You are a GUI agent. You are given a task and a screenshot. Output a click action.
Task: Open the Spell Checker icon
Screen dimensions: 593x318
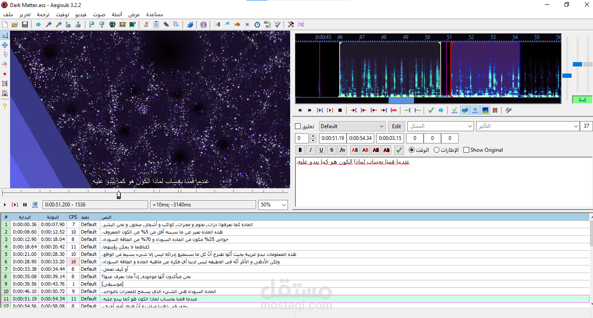[277, 24]
